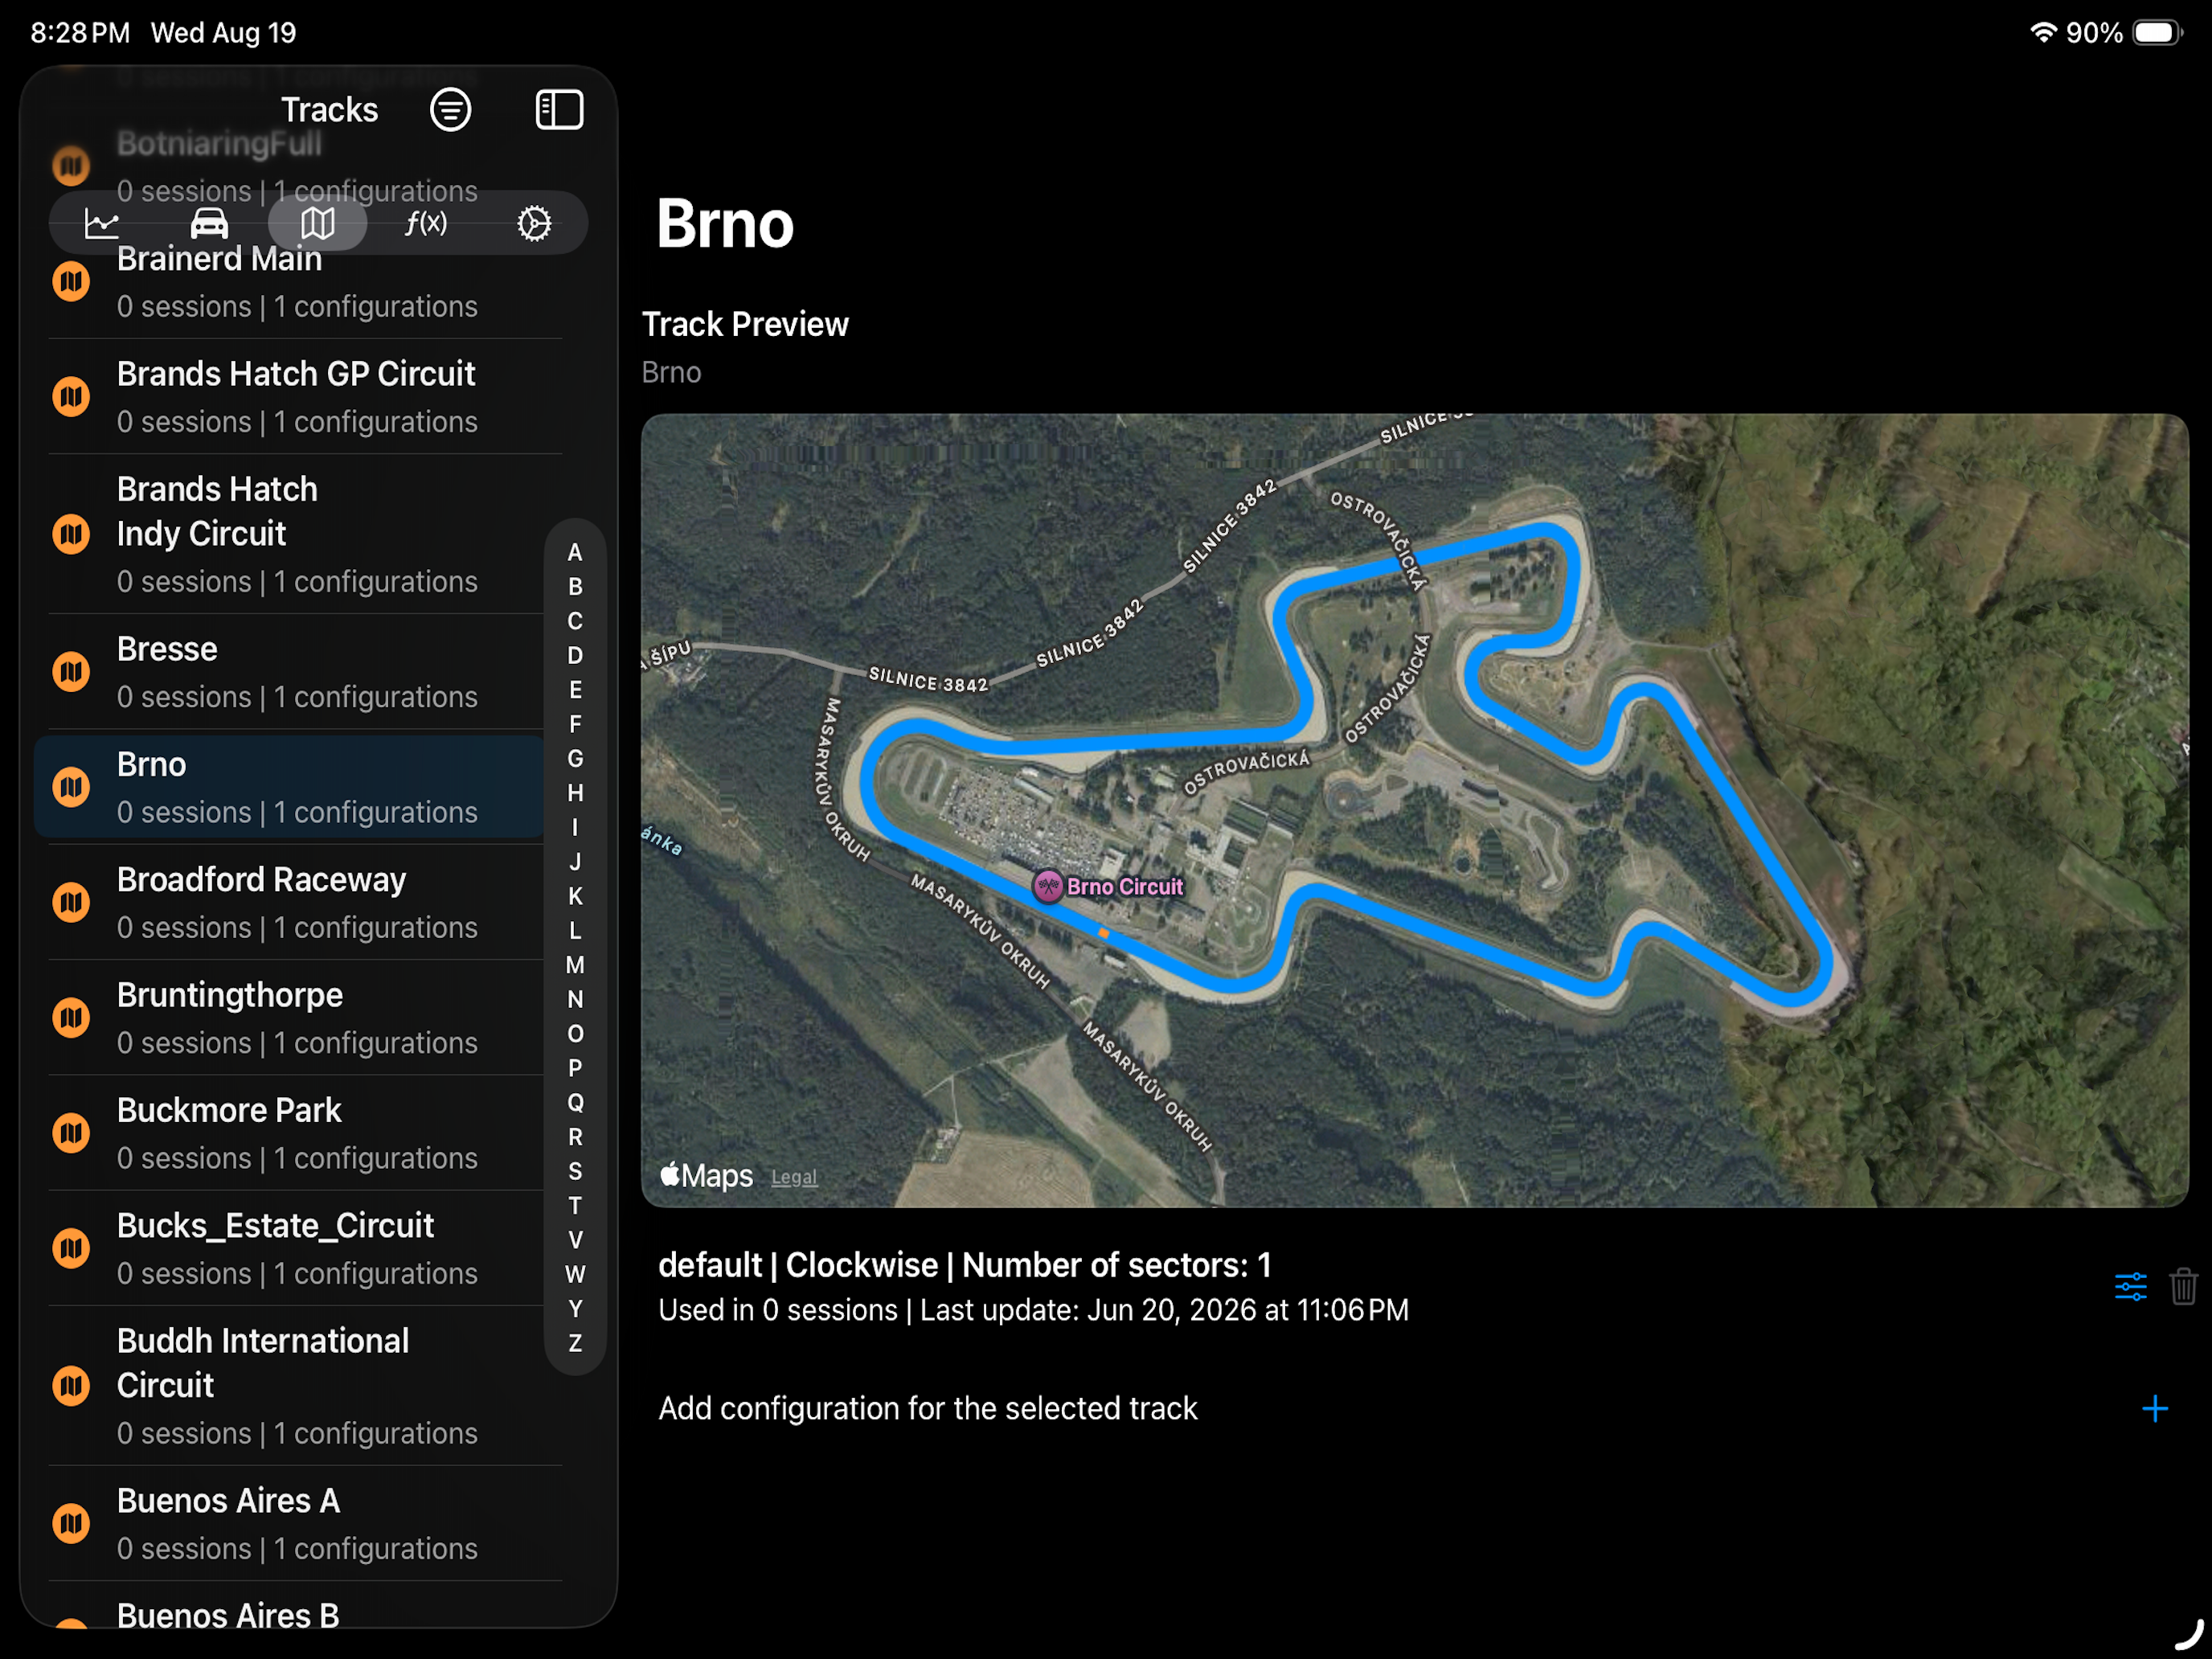Add a new configuration with plus icon
This screenshot has height=1659, width=2212.
pos(2155,1408)
